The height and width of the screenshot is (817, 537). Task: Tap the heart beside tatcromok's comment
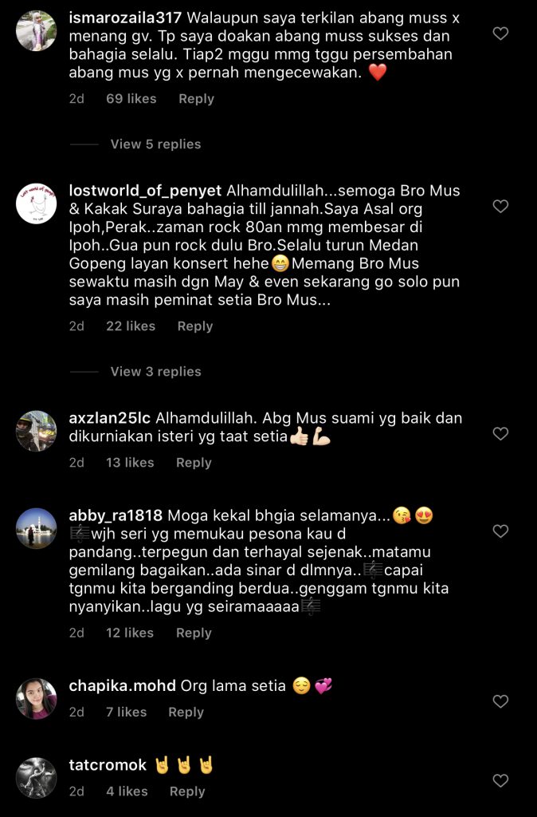(x=500, y=780)
